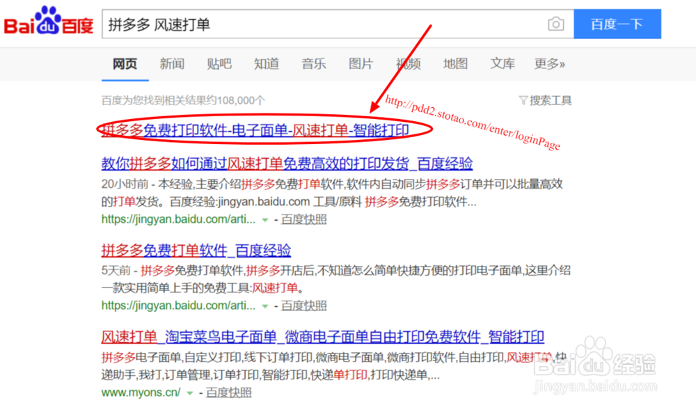Expand dropdown arrow under 教你拼多多 result

265,220
